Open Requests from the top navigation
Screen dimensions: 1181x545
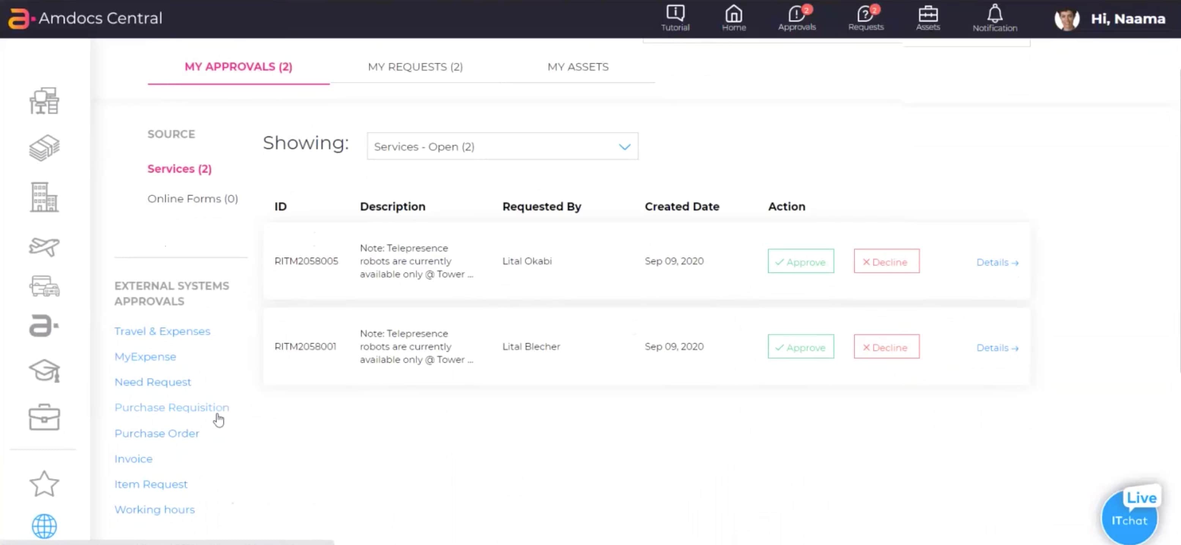click(x=866, y=18)
